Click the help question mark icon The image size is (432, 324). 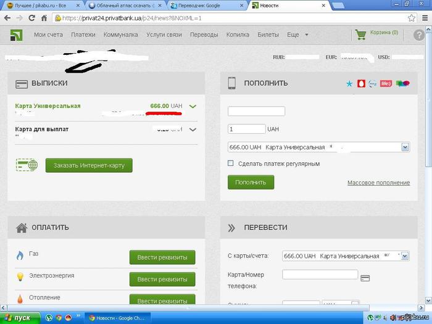coord(419,35)
